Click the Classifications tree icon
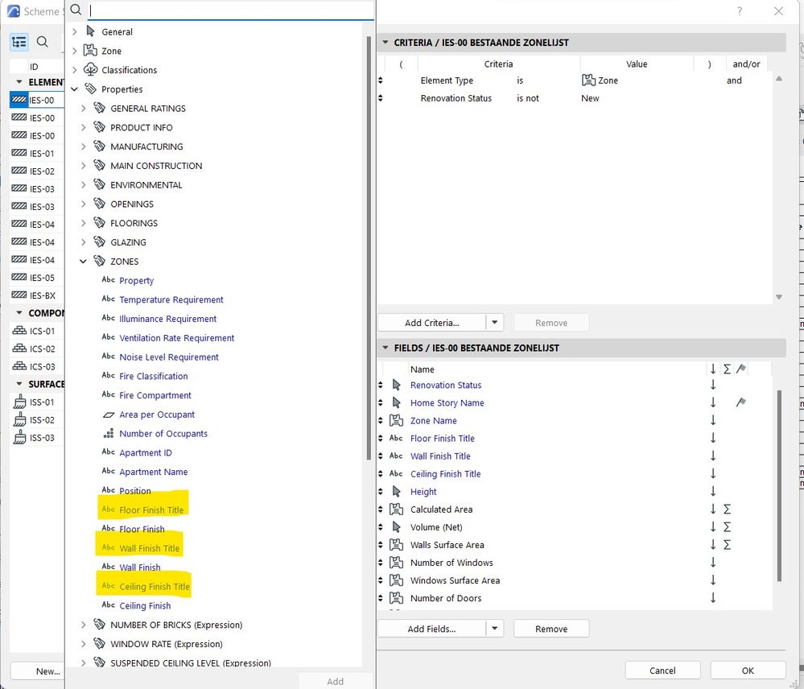Image resolution: width=804 pixels, height=689 pixels. point(90,70)
